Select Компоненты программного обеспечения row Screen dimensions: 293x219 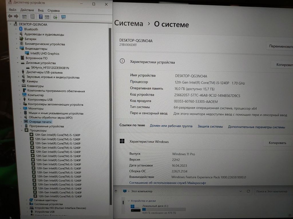(56, 91)
